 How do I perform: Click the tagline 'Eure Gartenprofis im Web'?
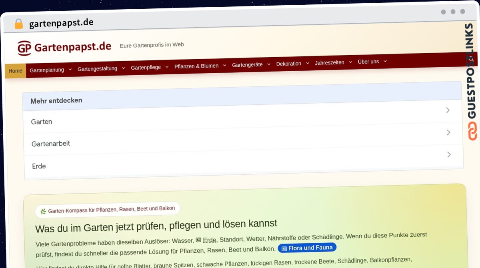pos(152,45)
